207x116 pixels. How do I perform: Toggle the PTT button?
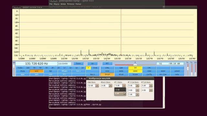coord(64,74)
